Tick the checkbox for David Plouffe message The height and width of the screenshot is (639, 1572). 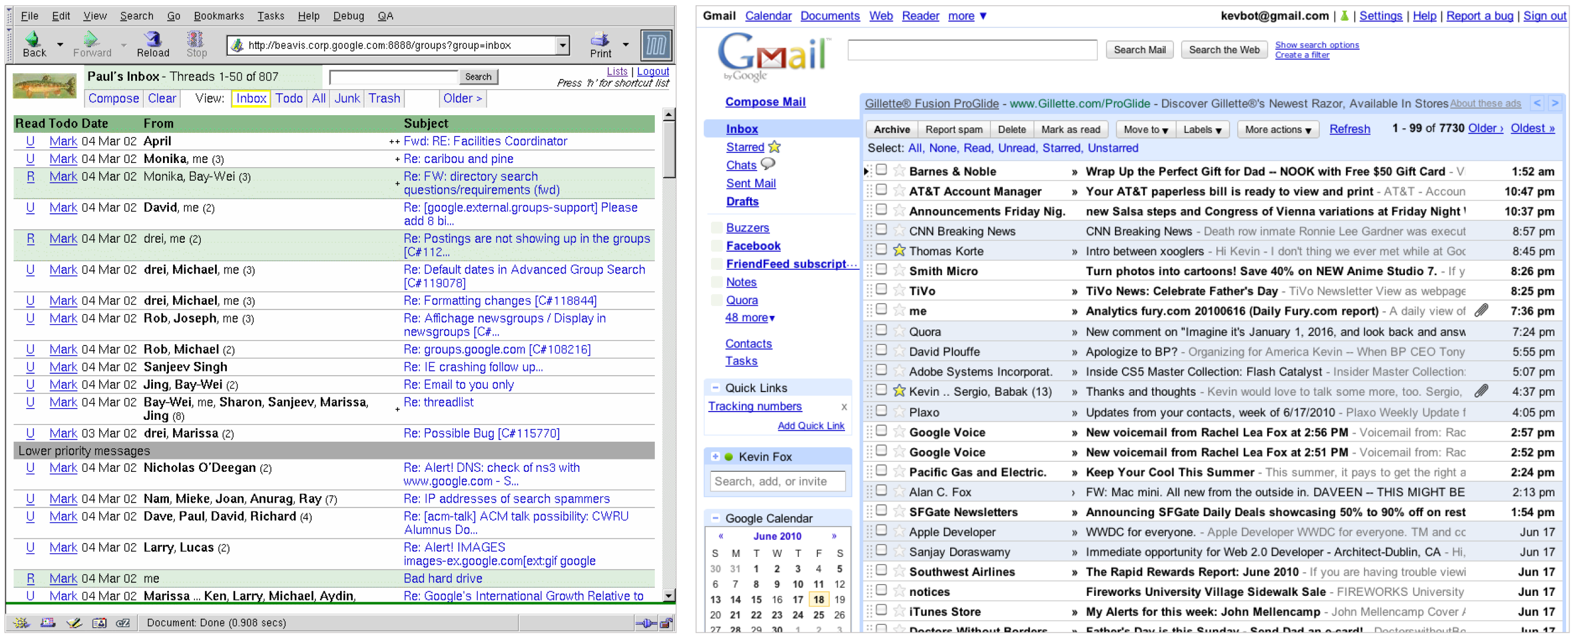tap(881, 350)
